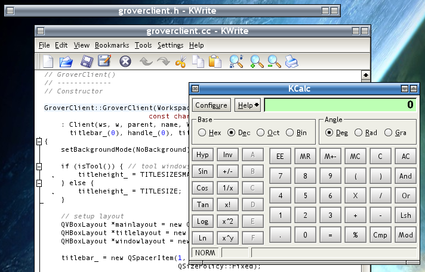Screen dimensions: 425x272
Task: Click the Log button
Action: pos(203,221)
